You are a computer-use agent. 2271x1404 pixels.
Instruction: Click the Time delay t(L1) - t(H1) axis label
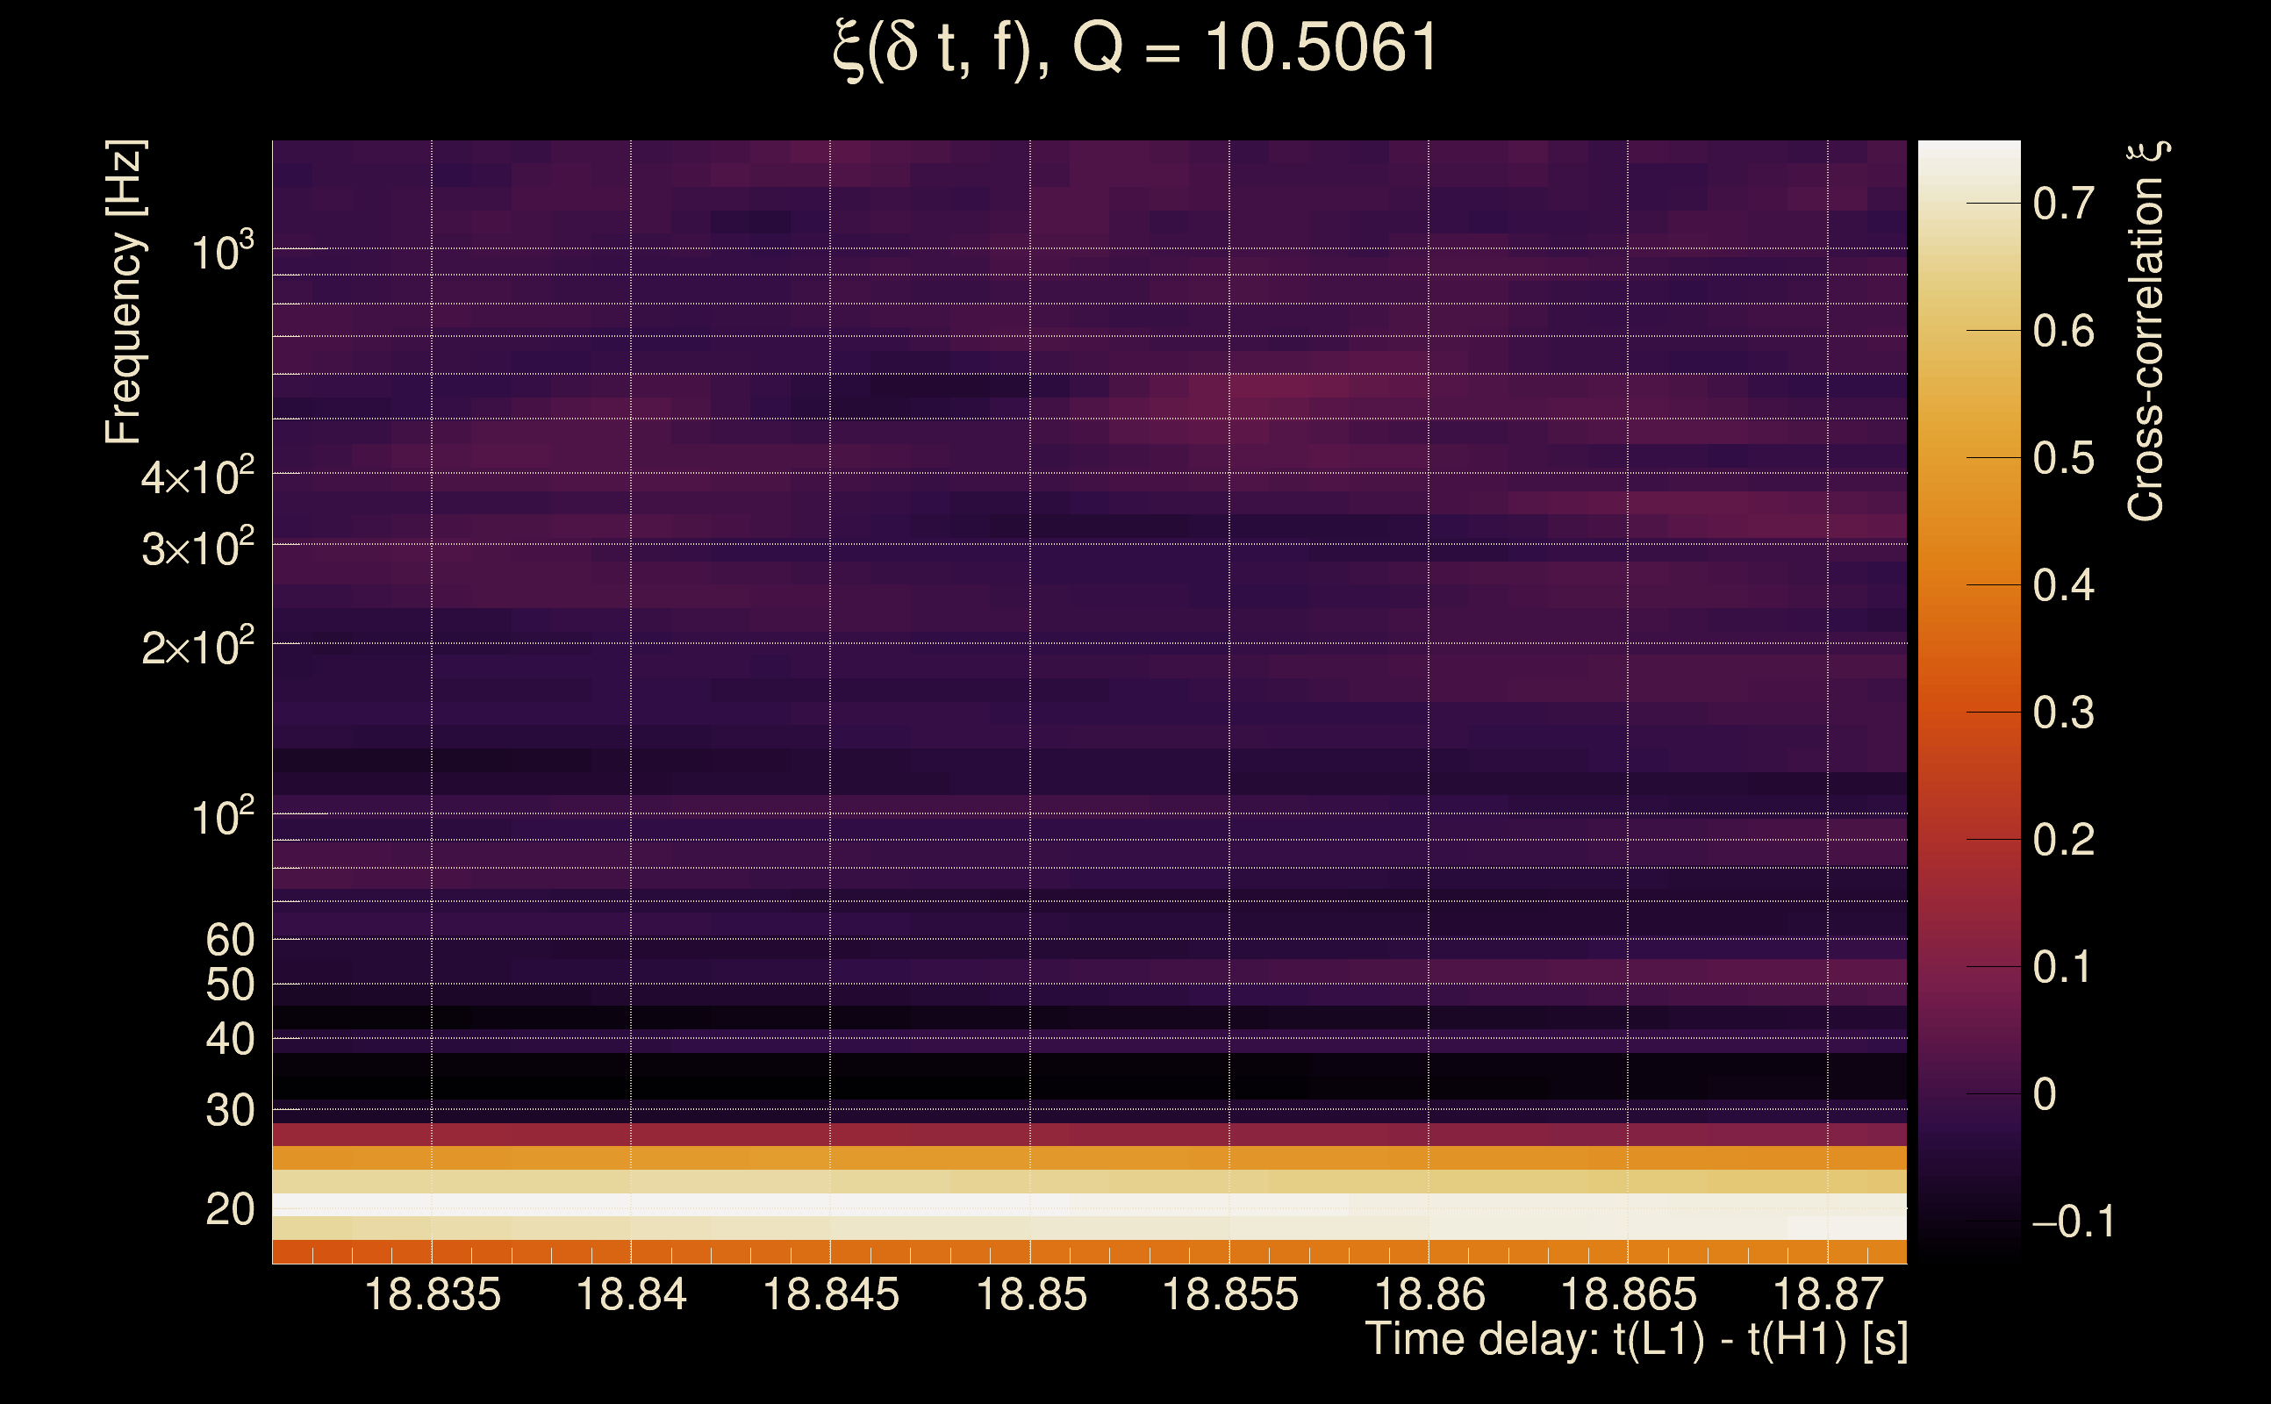tap(1636, 1339)
